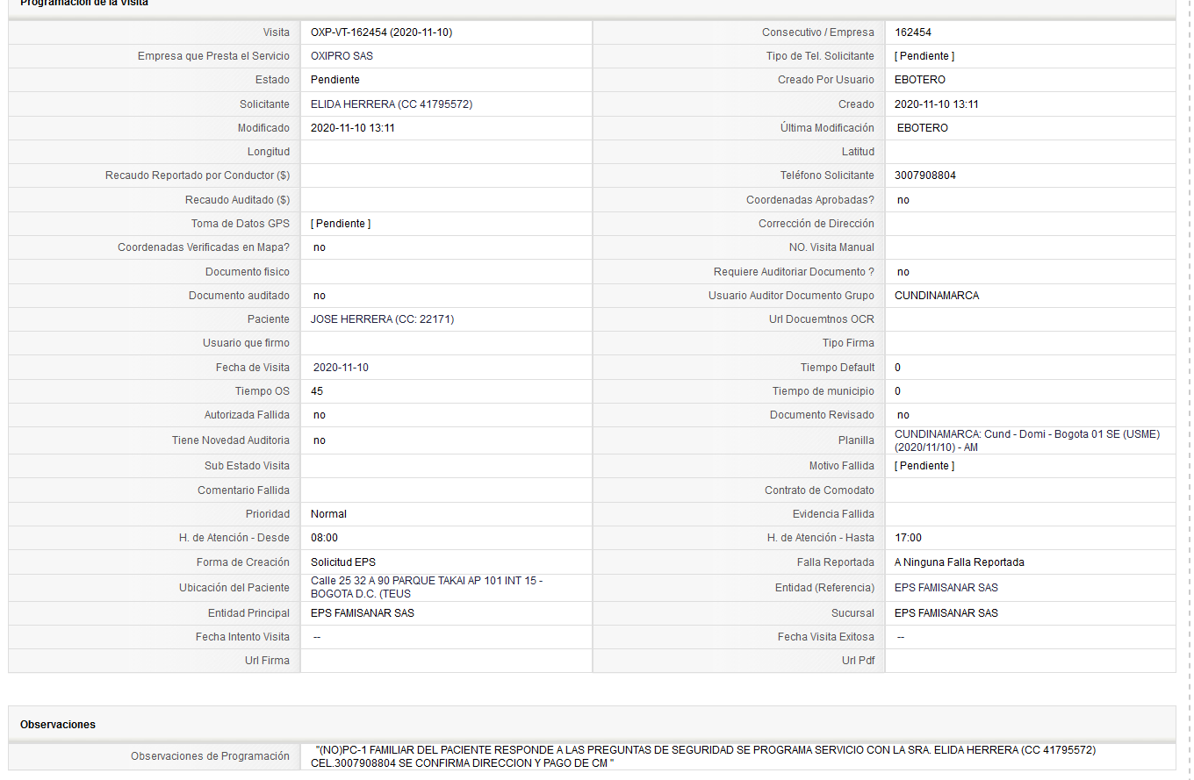
Task: Select the Documento Revisado value no
Action: 903,415
